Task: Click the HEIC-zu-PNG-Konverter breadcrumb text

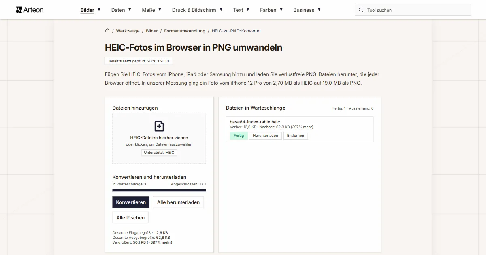Action: (236, 31)
